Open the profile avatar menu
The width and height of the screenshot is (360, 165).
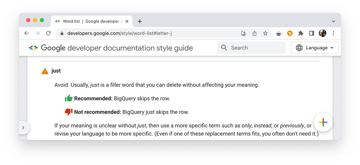tap(322, 33)
